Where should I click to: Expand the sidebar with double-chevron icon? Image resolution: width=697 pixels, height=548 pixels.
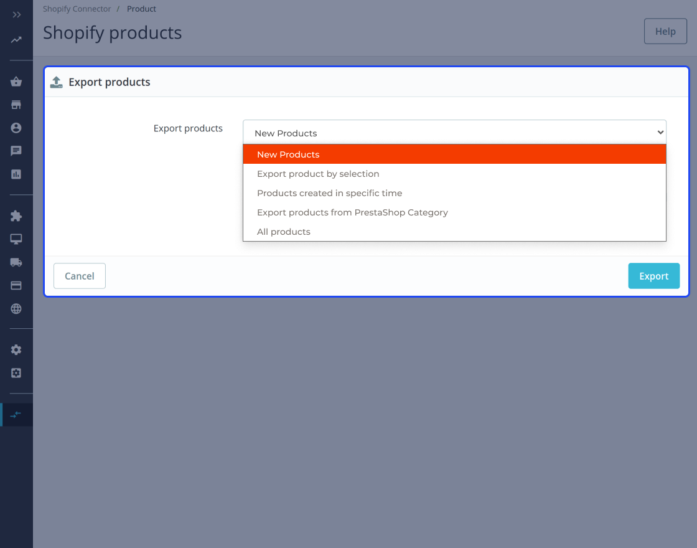[16, 15]
